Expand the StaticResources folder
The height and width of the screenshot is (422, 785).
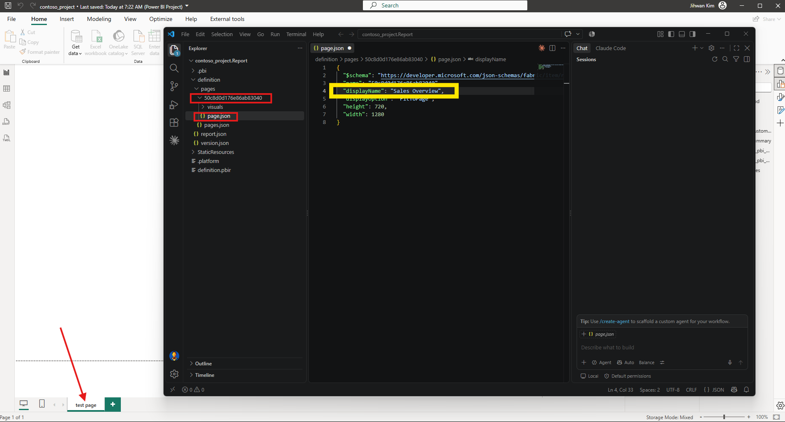coord(193,152)
